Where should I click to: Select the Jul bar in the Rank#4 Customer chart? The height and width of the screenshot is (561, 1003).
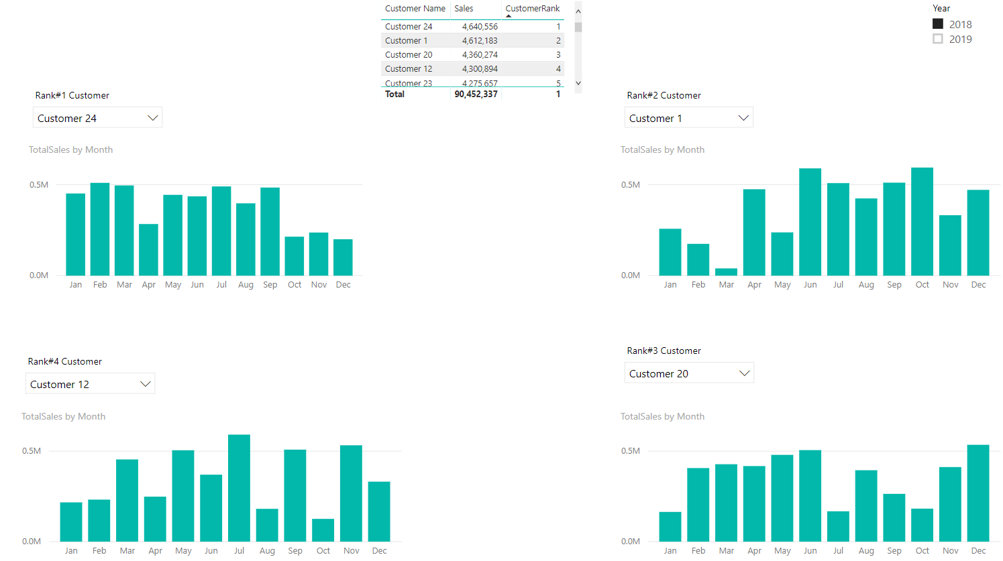pyautogui.click(x=239, y=488)
